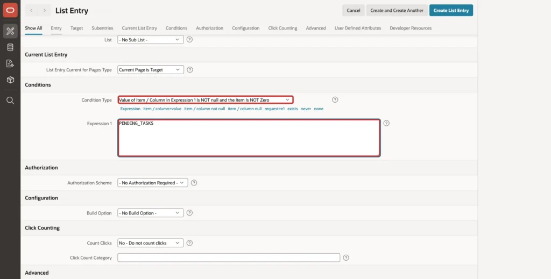Switch to the Subentries tab
This screenshot has height=279, width=551.
click(x=102, y=28)
